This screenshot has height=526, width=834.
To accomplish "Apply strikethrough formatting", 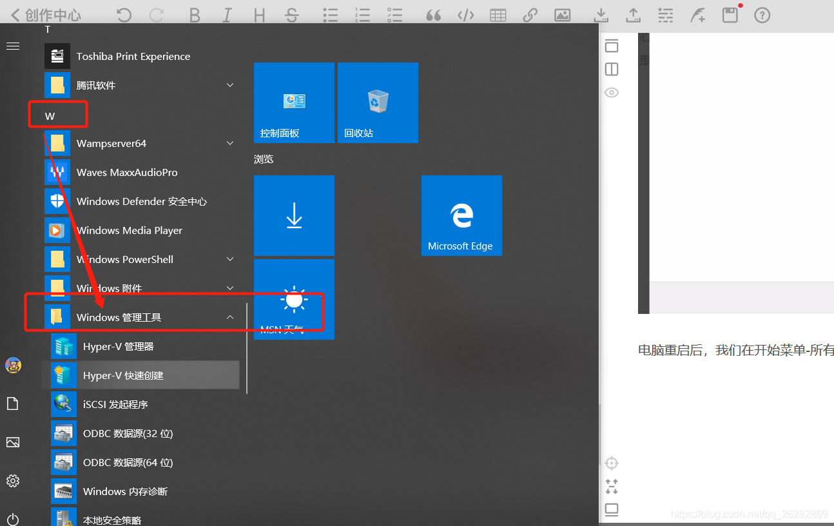I will coord(292,15).
